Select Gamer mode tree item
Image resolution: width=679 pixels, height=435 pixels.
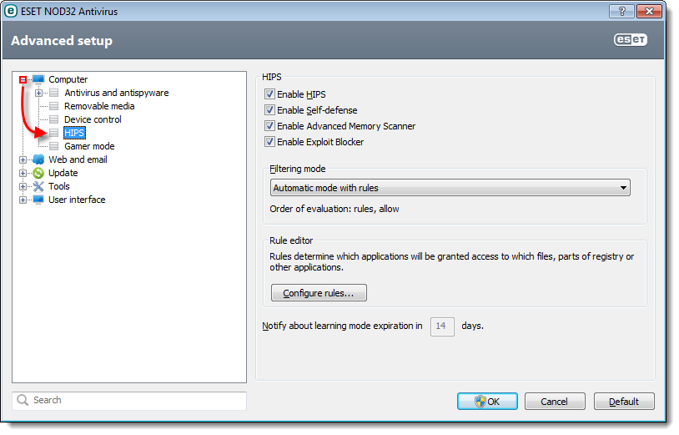pos(89,146)
